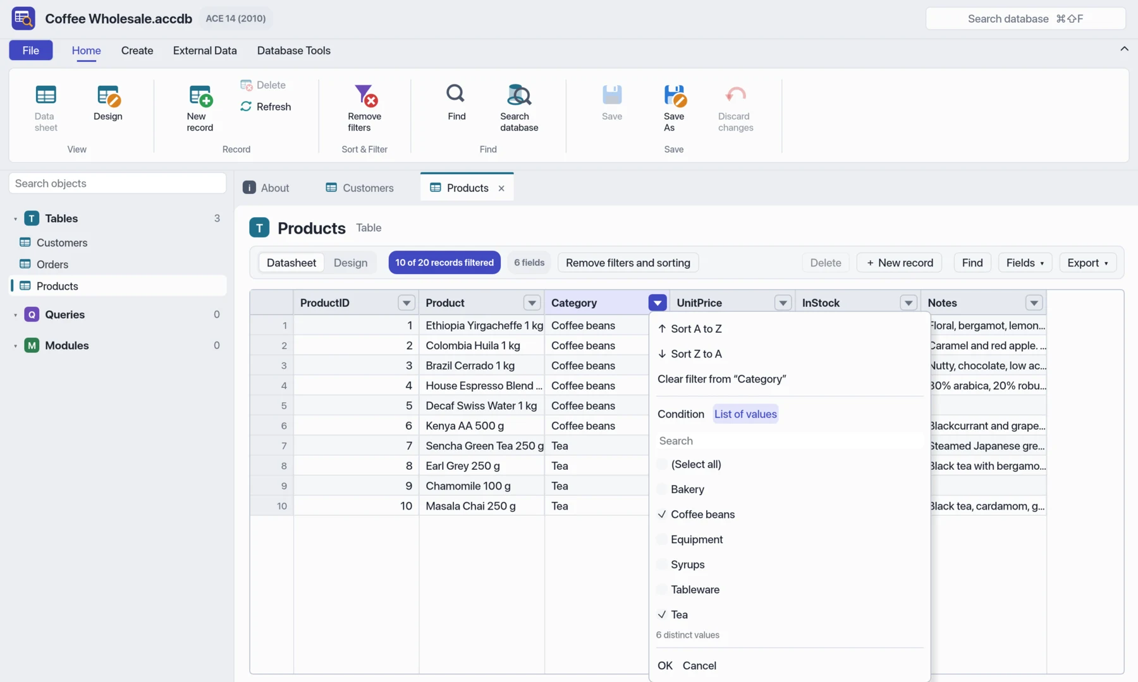The image size is (1138, 682).
Task: Open the Fields dropdown menu
Action: tap(1025, 263)
